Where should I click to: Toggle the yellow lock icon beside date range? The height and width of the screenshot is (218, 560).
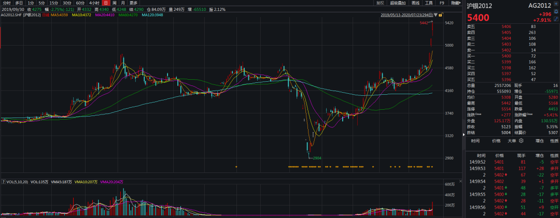point(441,15)
